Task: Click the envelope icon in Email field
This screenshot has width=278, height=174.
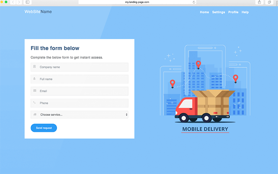Action: click(35, 91)
